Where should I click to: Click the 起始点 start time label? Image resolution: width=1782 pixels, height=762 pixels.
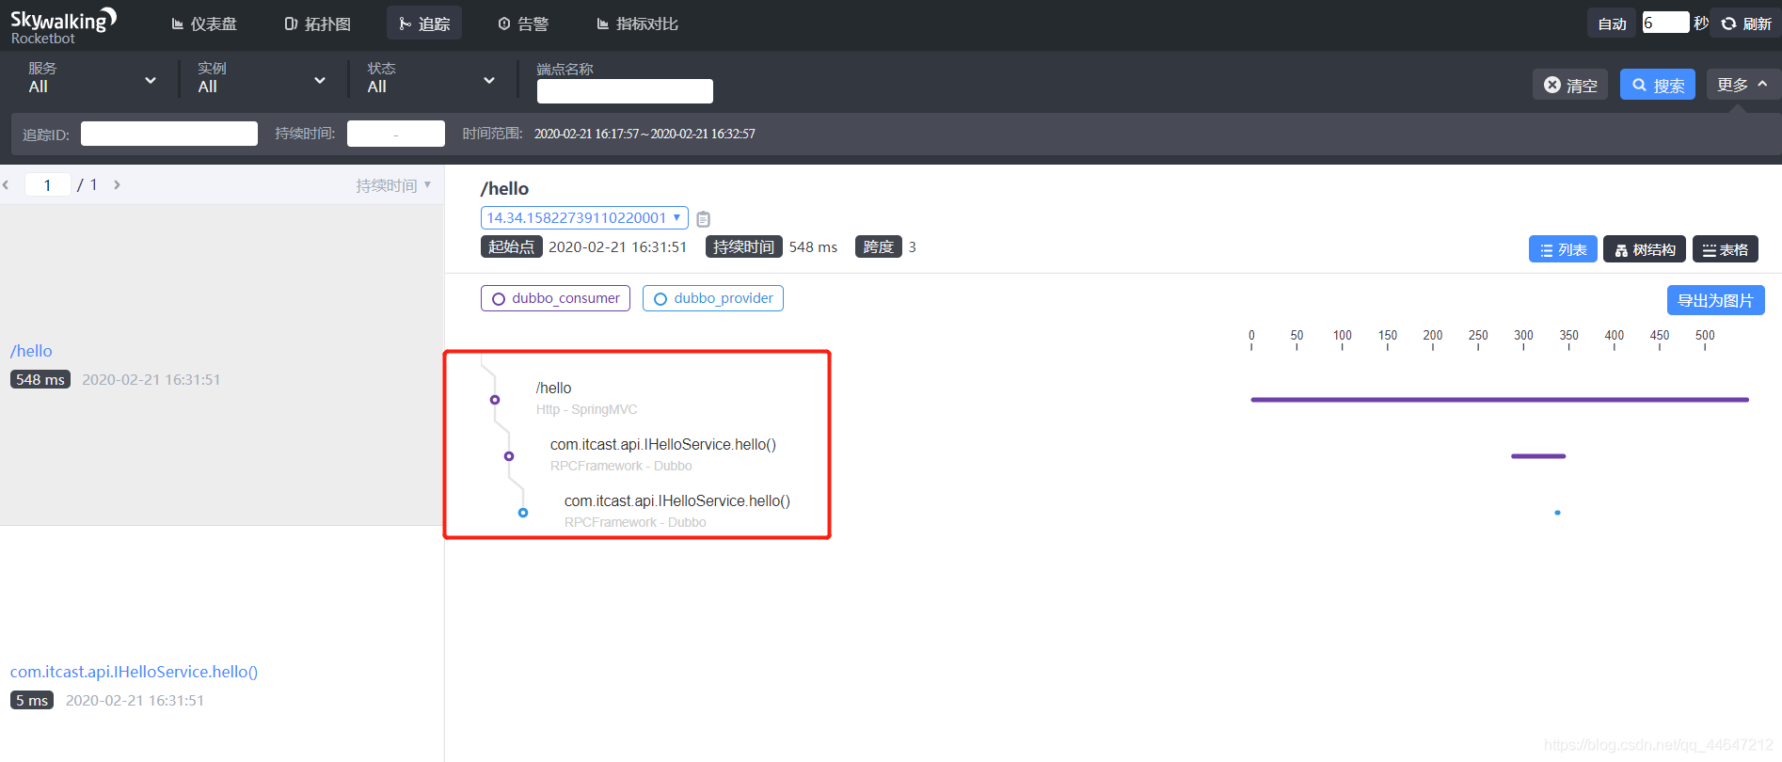click(x=512, y=246)
